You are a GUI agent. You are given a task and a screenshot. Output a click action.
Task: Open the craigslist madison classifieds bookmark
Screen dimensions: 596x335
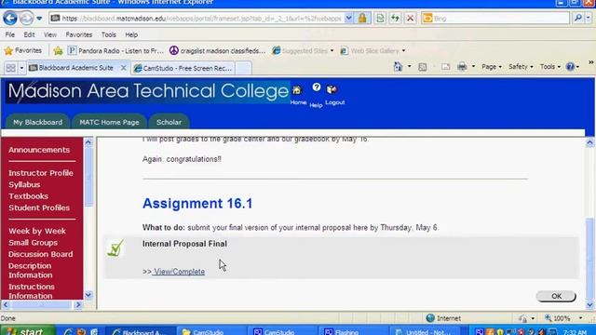coord(217,50)
